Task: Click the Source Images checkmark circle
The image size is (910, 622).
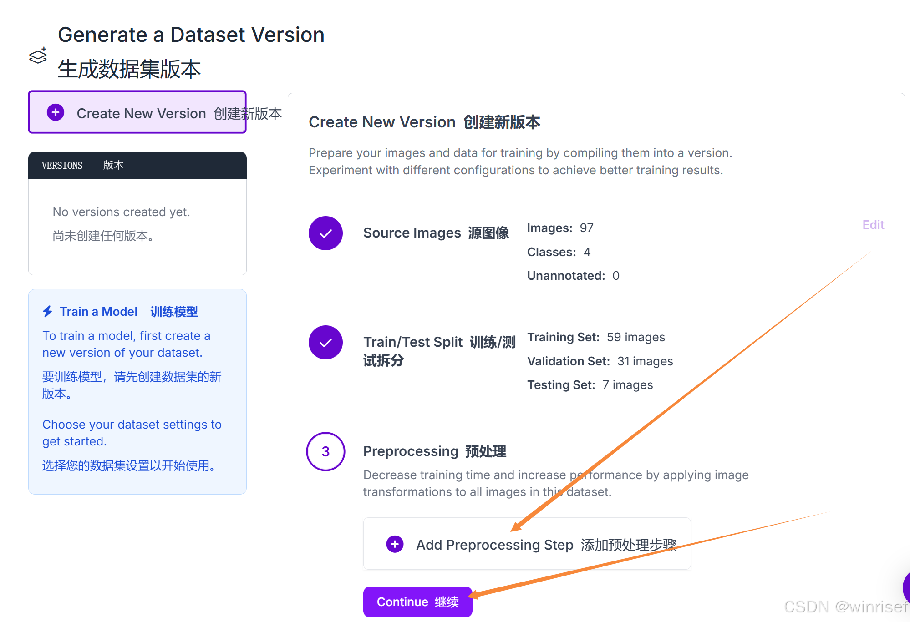Action: (x=325, y=233)
